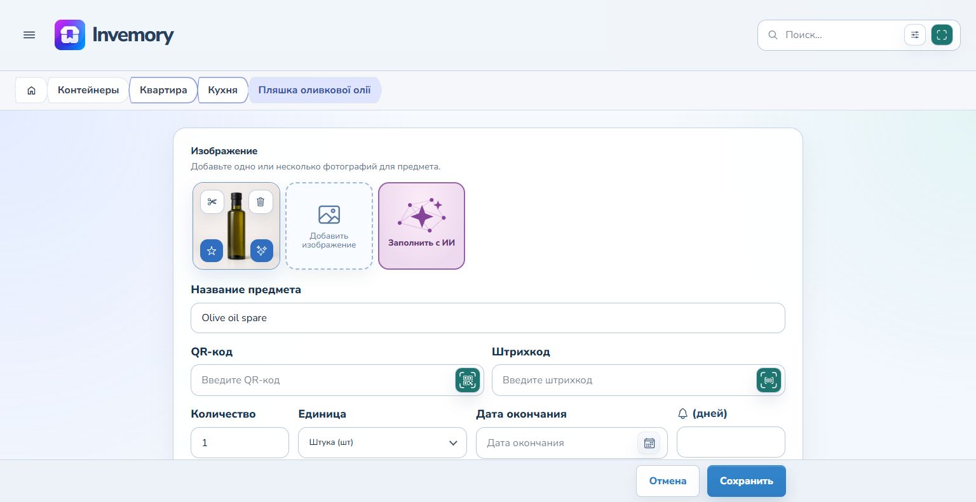Mark bottle photo as favorite with star
The width and height of the screenshot is (976, 502).
tap(212, 251)
